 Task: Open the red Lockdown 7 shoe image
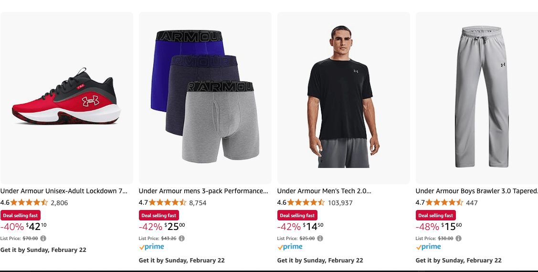click(x=66, y=98)
